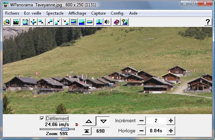215x140 pixels.
Task: Click the Incrément label
Action: pos(125,121)
